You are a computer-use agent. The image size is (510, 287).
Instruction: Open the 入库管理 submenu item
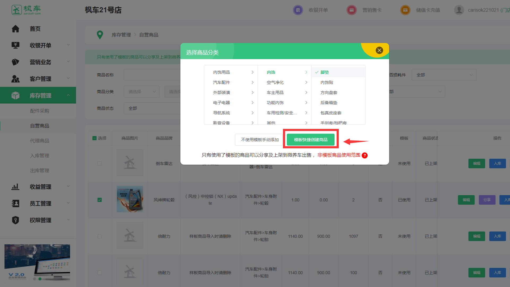point(40,156)
